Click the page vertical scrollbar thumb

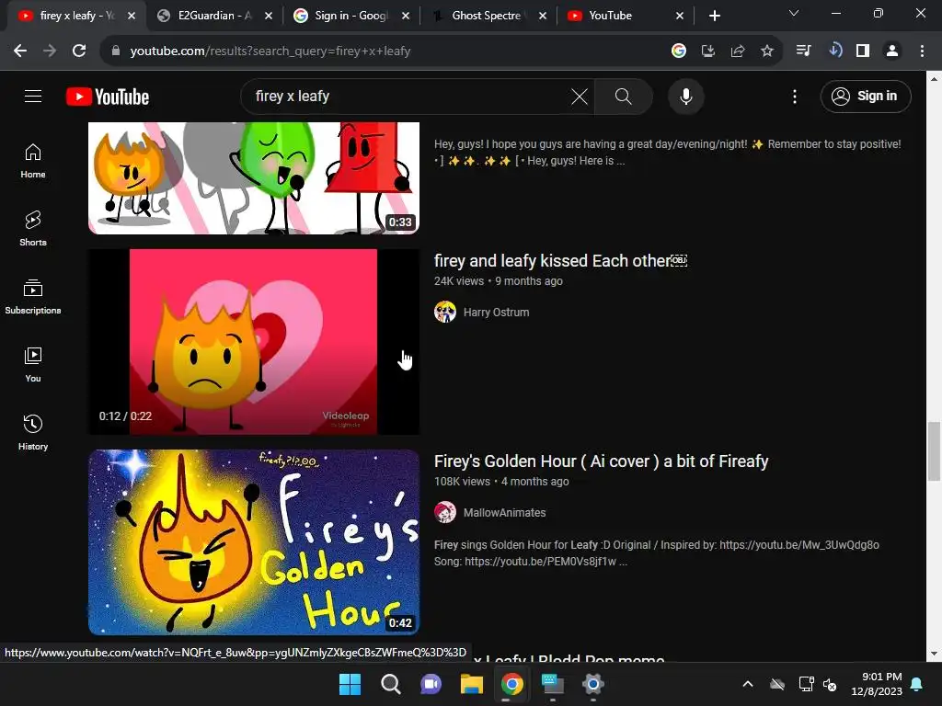click(x=934, y=451)
